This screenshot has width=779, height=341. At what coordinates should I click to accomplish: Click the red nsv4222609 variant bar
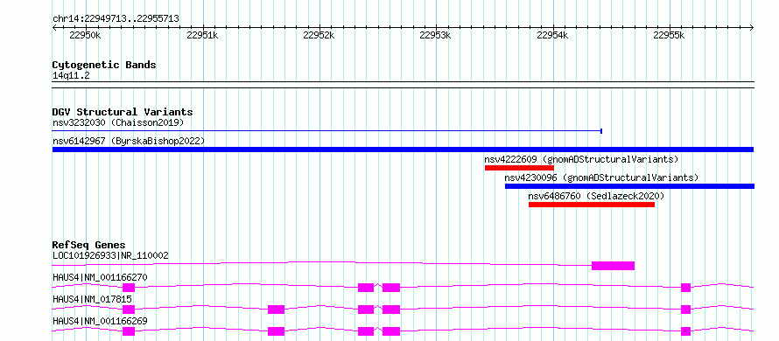coord(519,168)
